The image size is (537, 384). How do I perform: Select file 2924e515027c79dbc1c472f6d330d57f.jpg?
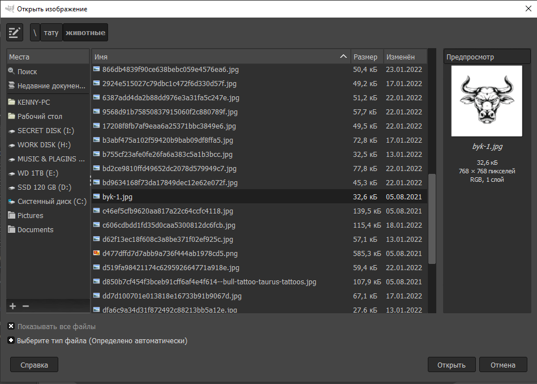pyautogui.click(x=259, y=83)
